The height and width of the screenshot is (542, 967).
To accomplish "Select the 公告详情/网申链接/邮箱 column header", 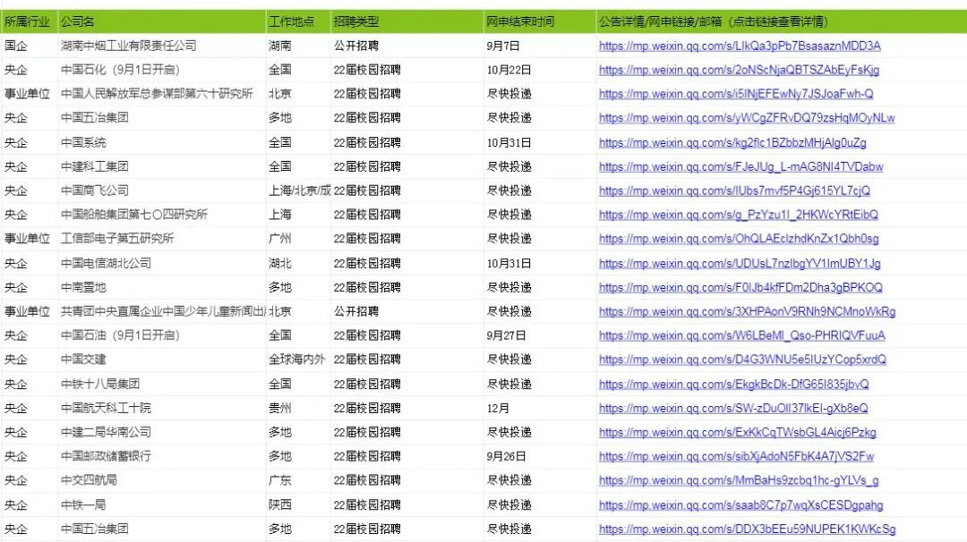I will (x=782, y=21).
